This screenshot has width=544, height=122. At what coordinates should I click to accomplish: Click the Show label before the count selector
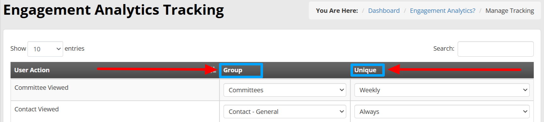(18, 48)
